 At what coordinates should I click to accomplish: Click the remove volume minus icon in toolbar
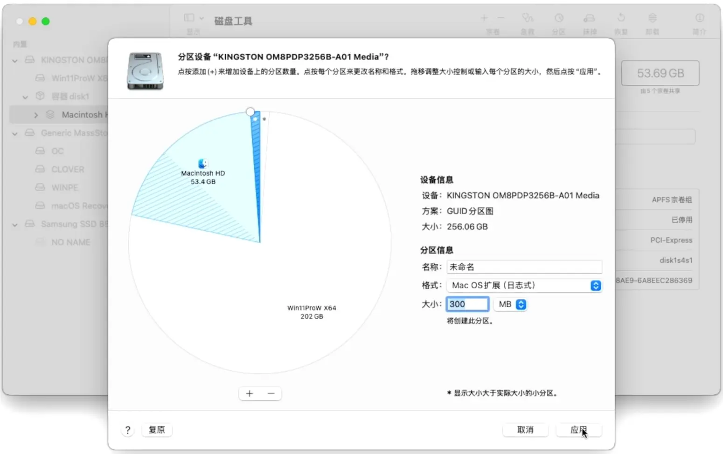(x=501, y=18)
